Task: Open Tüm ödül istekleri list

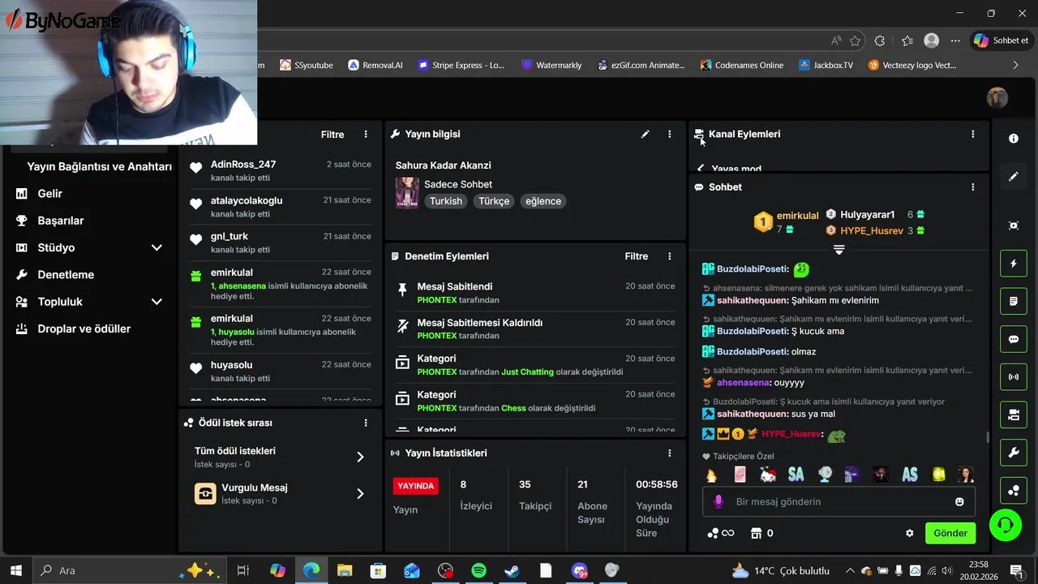Action: pos(280,457)
